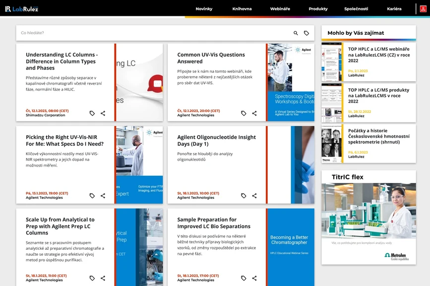Share the Picking the Right UV-Vis-NIR webinar
This screenshot has width=430, height=286.
(x=103, y=196)
